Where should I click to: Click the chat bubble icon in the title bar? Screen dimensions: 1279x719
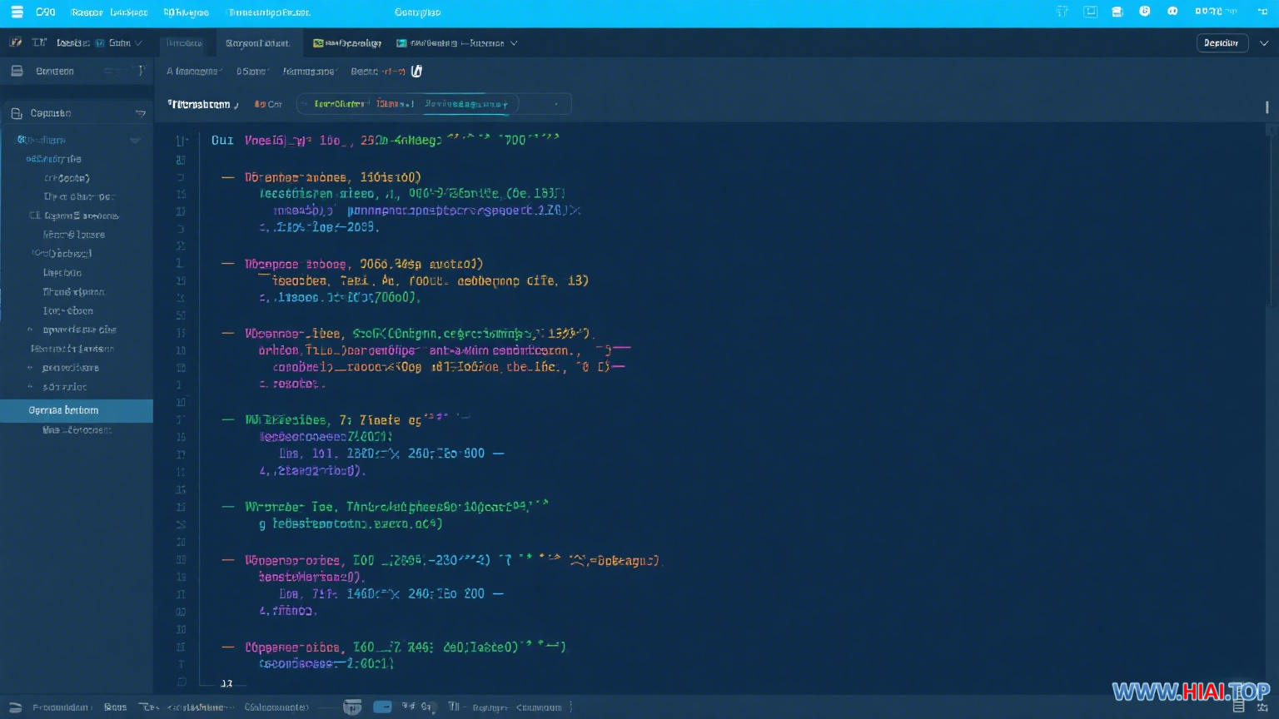[1172, 12]
